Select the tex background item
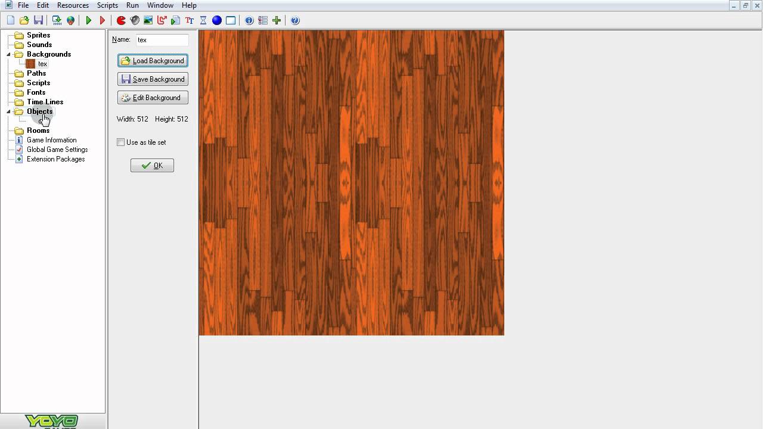This screenshot has height=429, width=763. 42,64
